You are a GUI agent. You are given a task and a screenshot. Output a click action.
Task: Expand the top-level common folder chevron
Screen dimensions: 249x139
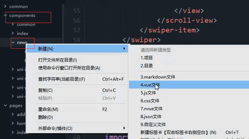click(5, 6)
